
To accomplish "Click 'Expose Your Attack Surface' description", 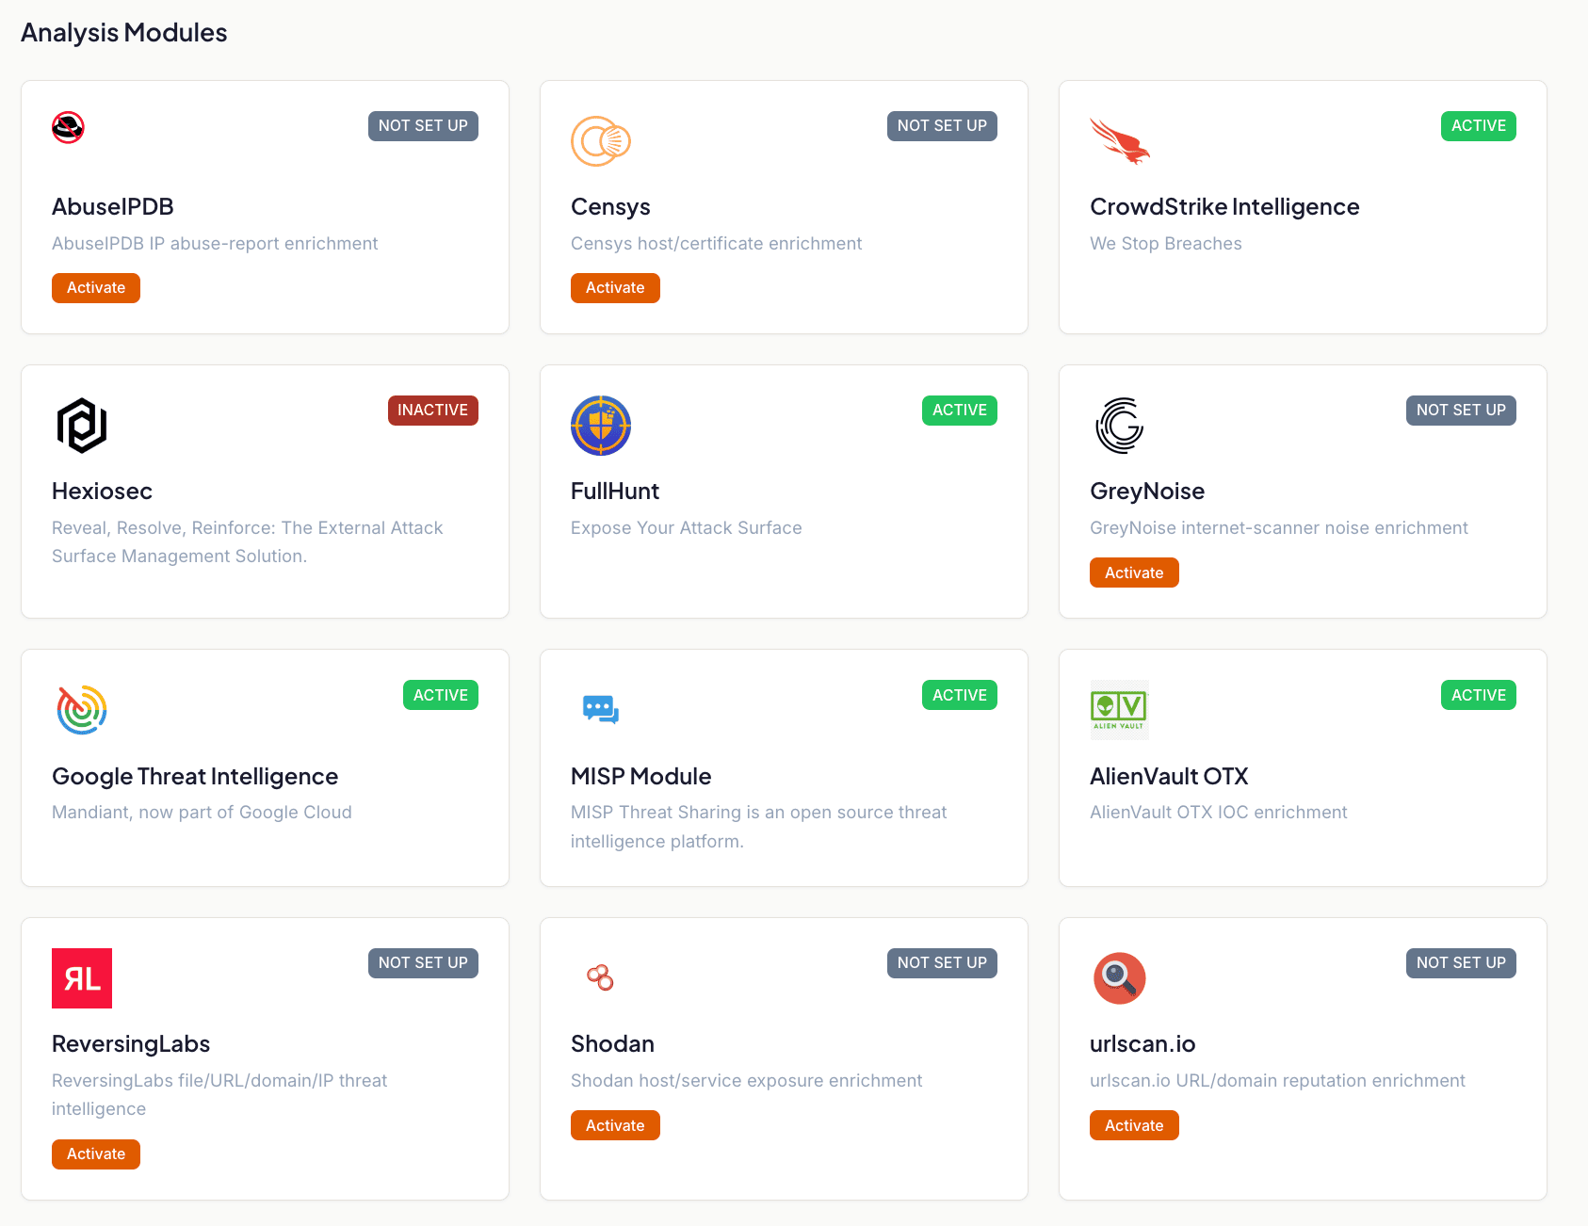I will coord(687,528).
